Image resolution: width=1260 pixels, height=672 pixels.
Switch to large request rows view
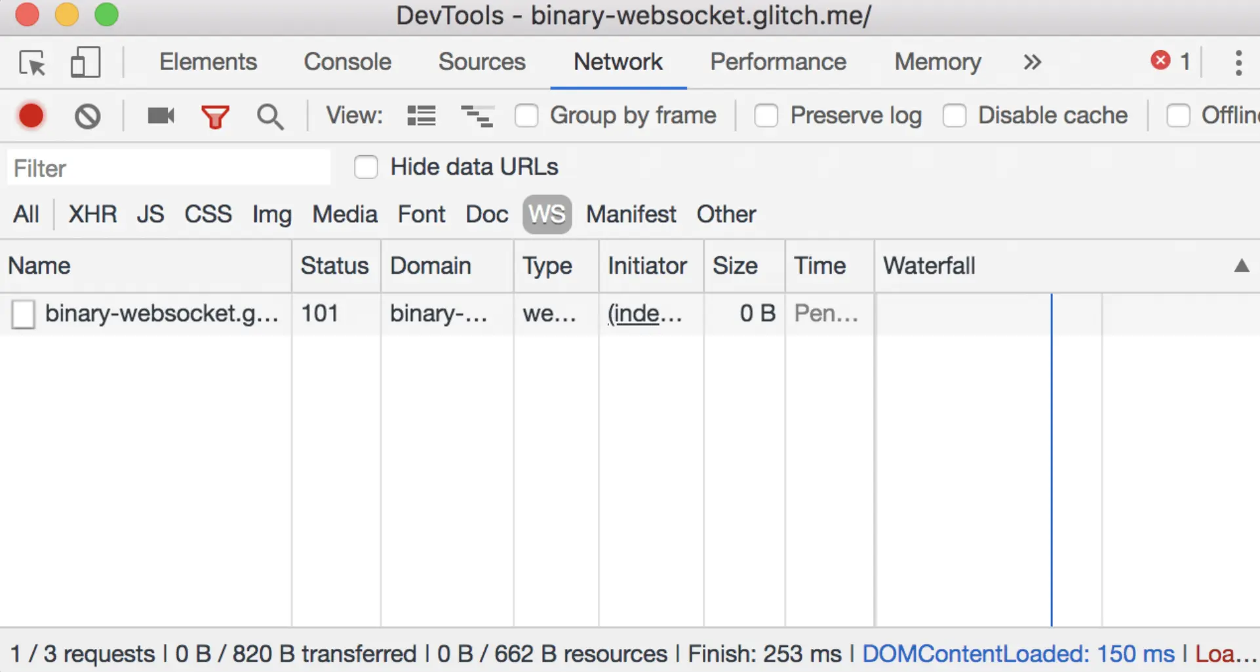[x=421, y=116]
